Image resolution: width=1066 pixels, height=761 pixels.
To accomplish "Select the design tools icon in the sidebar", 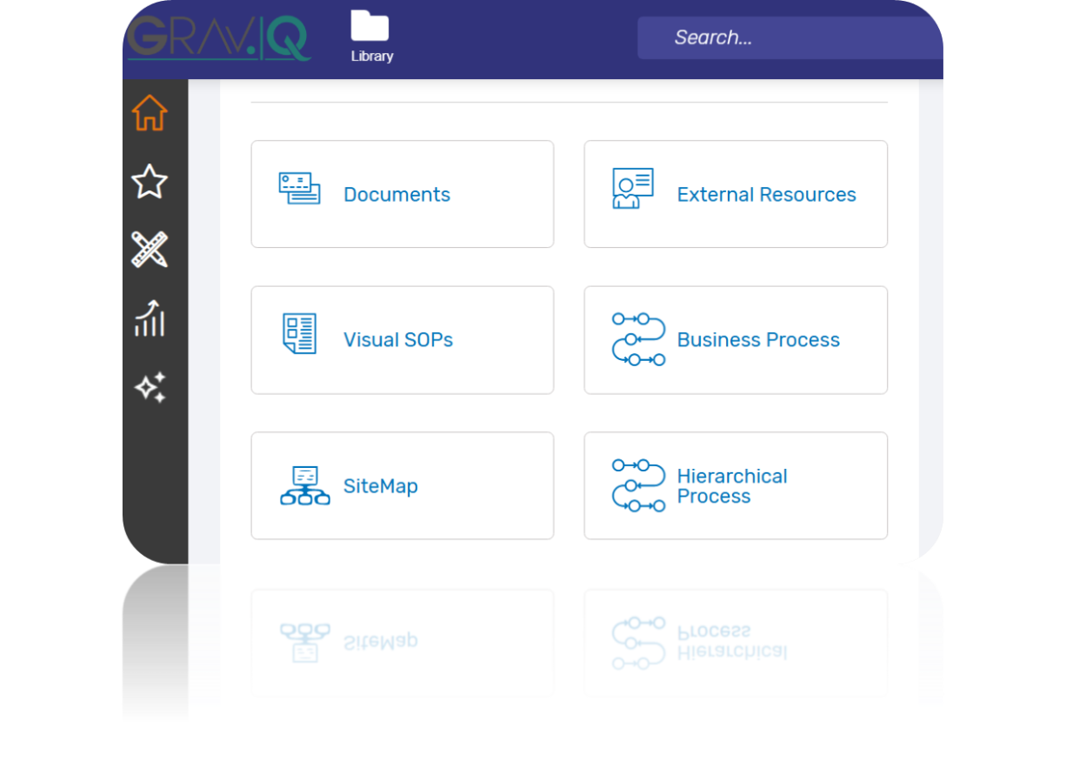I will (150, 250).
